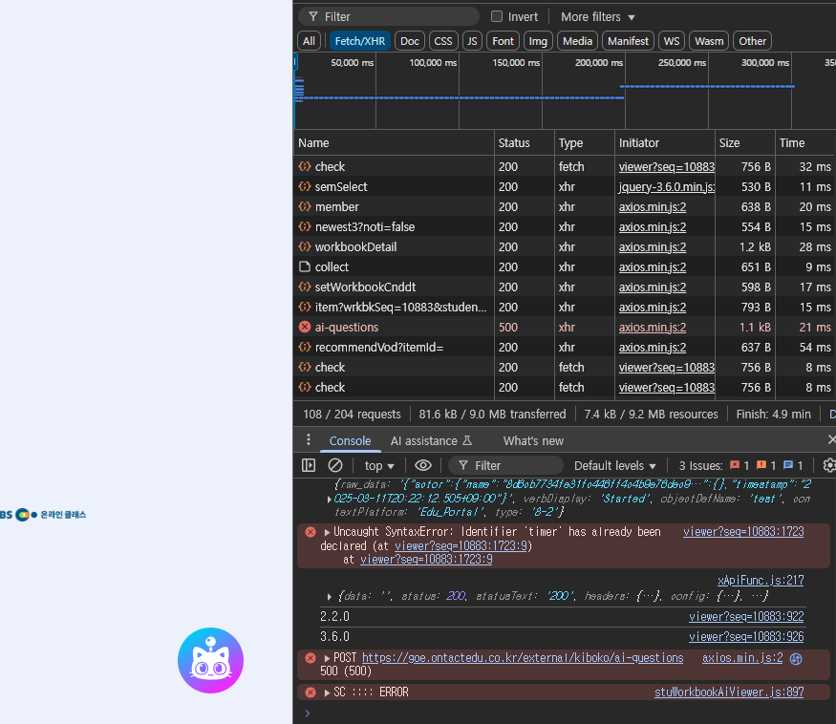Switch to the What's new tab
836x724 pixels.
point(533,440)
